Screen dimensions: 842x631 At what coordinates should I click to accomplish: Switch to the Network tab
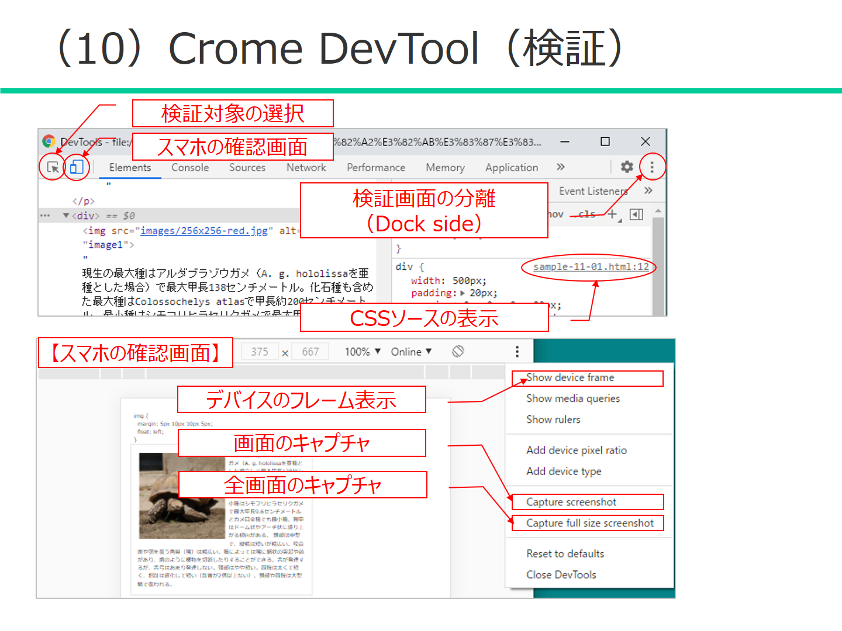(x=306, y=167)
